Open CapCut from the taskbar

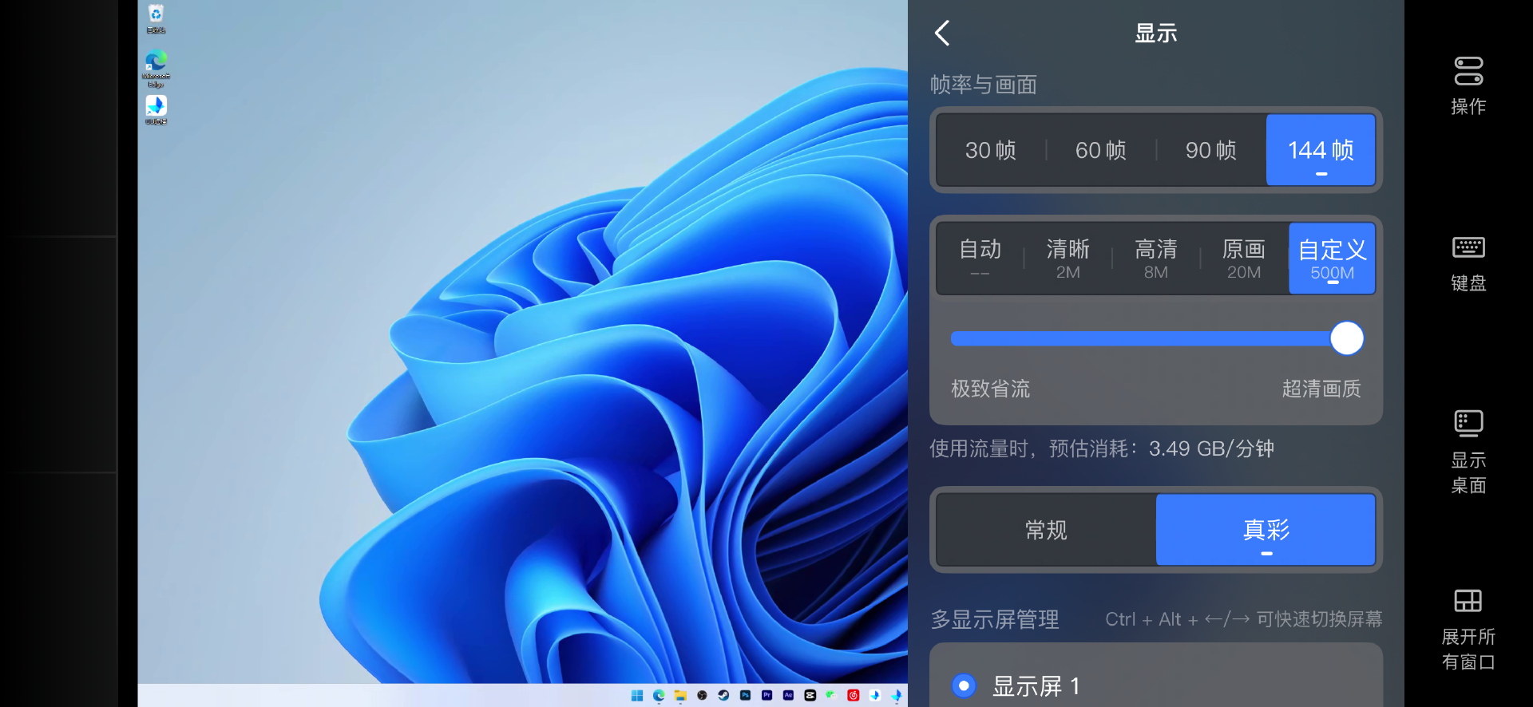point(810,695)
